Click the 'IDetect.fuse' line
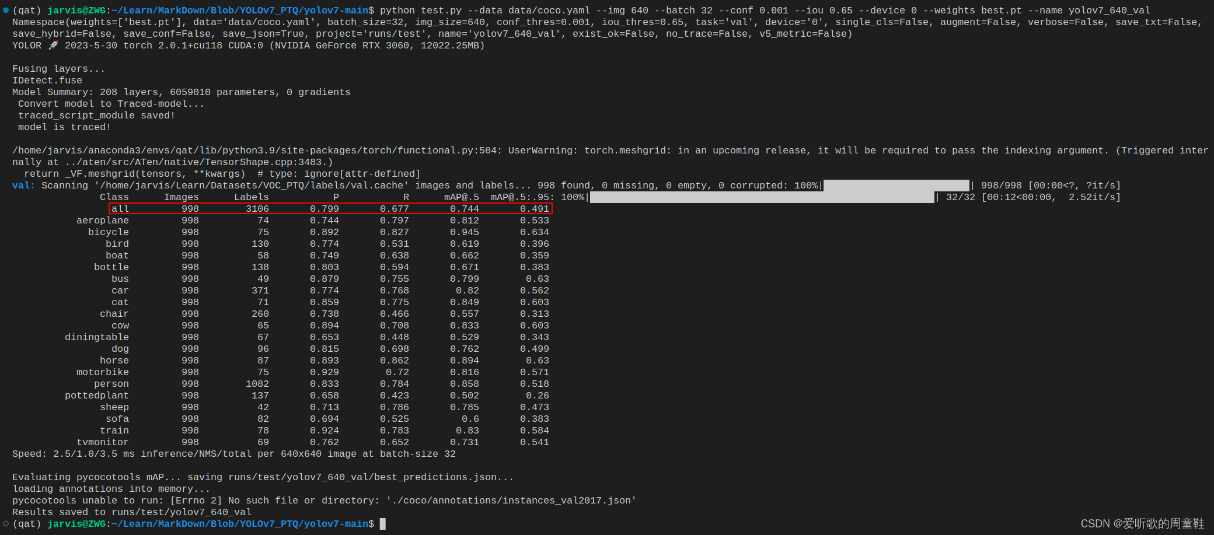Image resolution: width=1214 pixels, height=535 pixels. point(47,81)
